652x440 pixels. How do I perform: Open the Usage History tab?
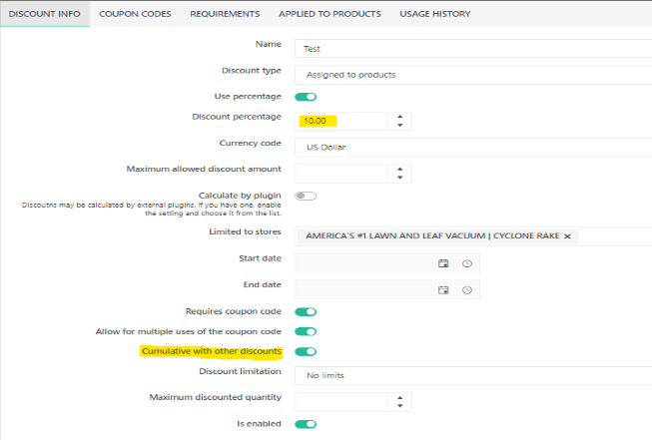tap(434, 14)
